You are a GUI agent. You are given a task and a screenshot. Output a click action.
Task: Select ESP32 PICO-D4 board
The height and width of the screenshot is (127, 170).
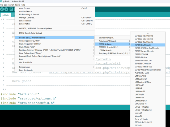(x=148, y=54)
